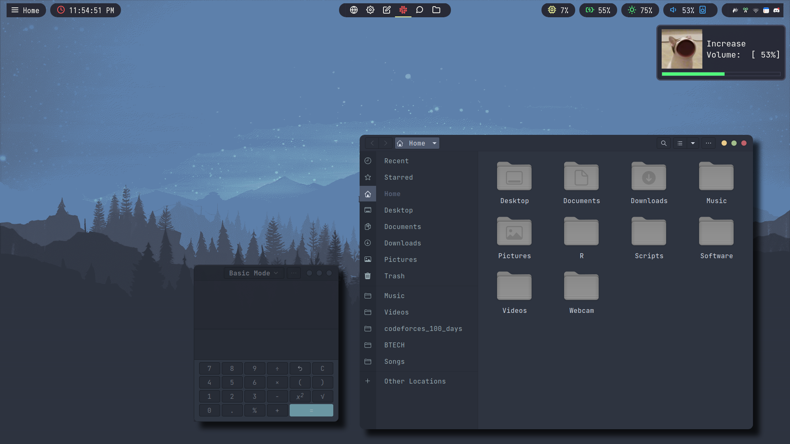Viewport: 790px width, 444px height.
Task: Toggle the list view button in file manager
Action: pyautogui.click(x=680, y=143)
